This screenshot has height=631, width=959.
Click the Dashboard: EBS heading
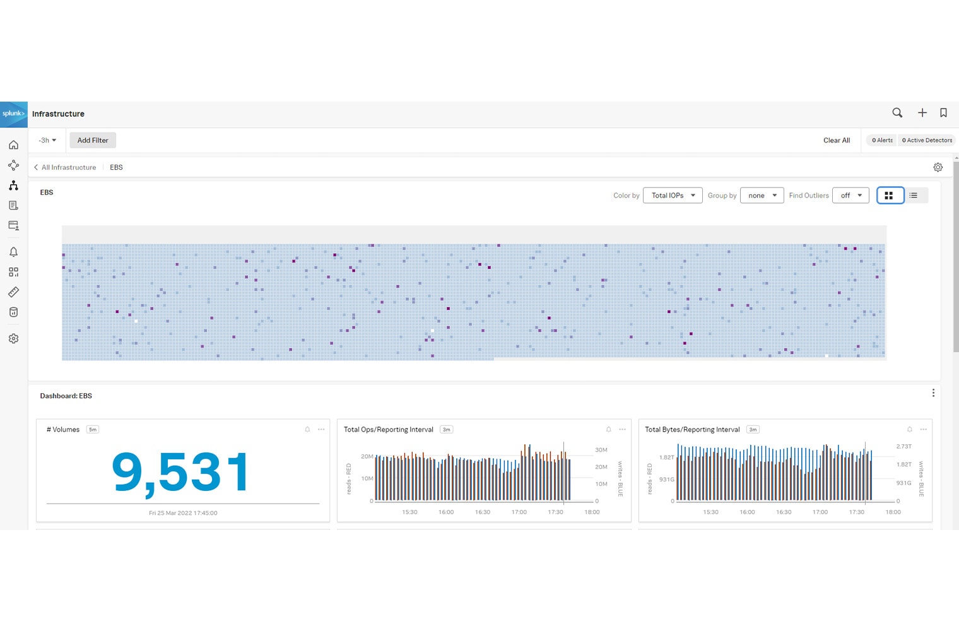66,396
